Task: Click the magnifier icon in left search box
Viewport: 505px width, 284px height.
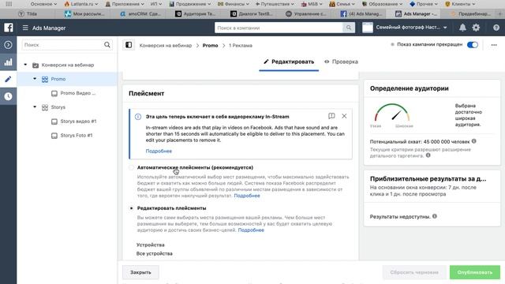Action: (107, 45)
